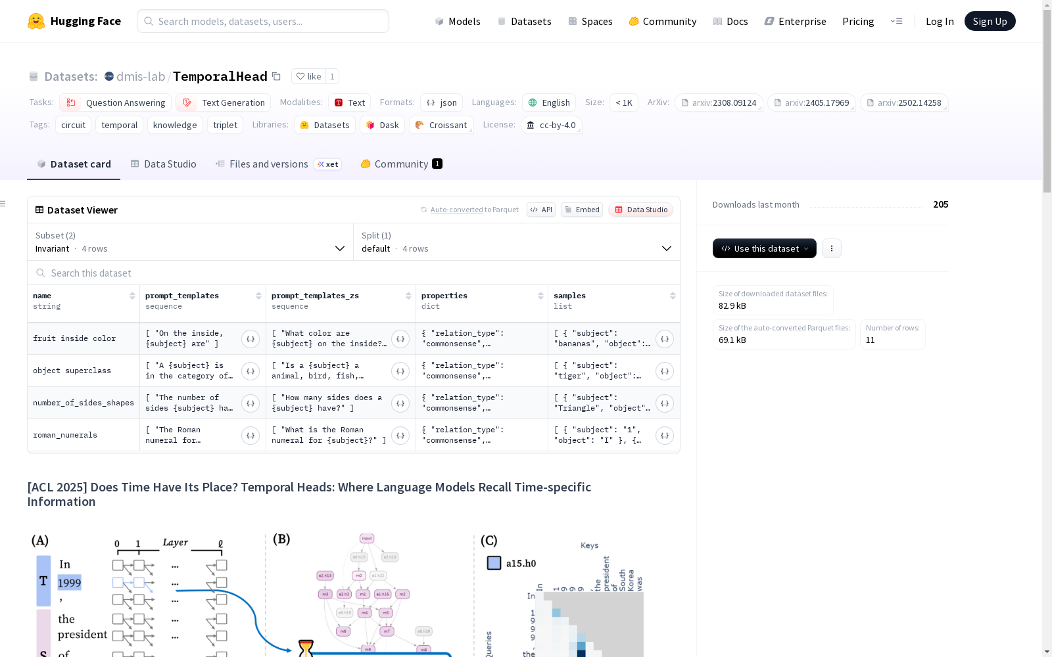The image size is (1052, 657).
Task: Click the json format tag
Action: coord(441,102)
